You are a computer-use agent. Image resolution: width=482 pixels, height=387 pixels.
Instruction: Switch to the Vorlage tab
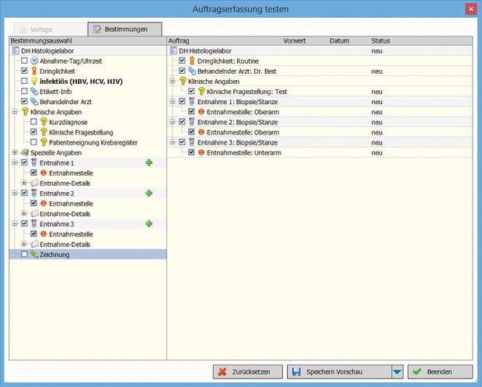[x=51, y=30]
